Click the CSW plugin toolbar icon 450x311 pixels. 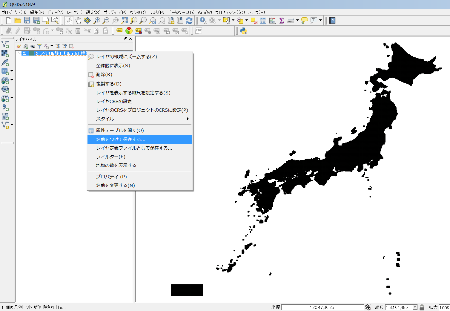[199, 30]
